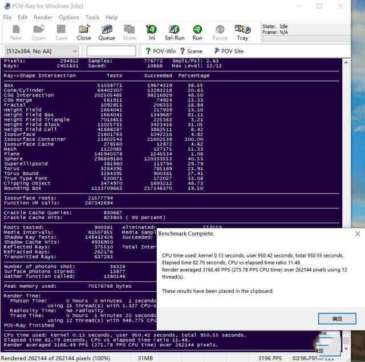Open the Edit menu
Viewport: 365px width, 362px height.
23,18
